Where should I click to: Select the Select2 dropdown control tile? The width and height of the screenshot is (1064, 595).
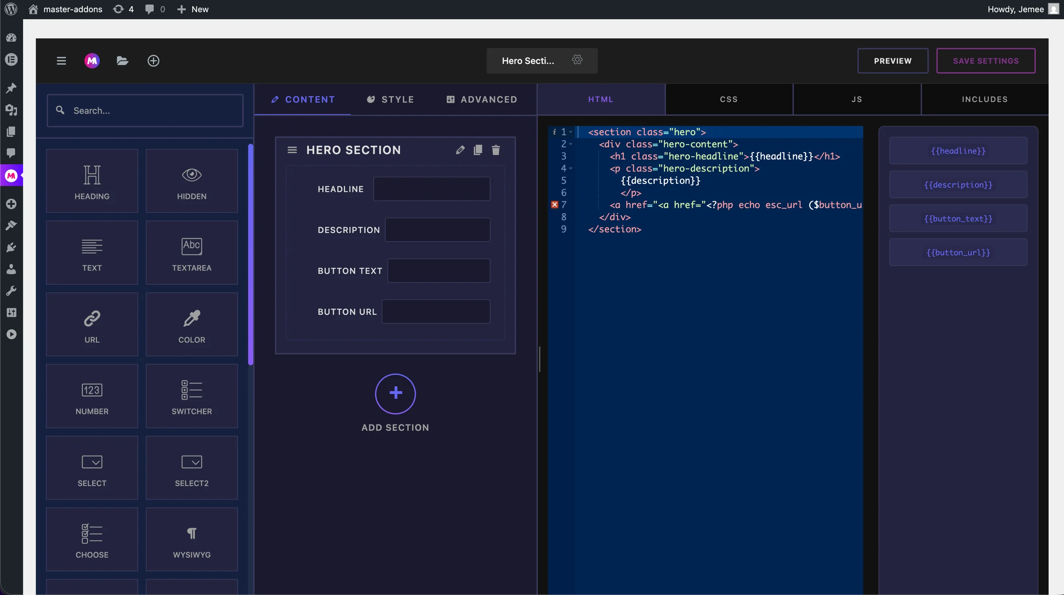192,468
